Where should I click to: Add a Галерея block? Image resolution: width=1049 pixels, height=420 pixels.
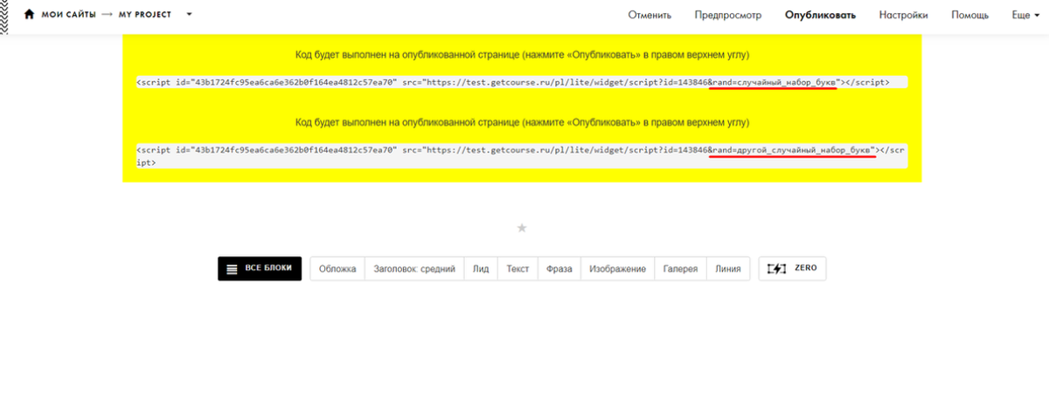(x=680, y=269)
